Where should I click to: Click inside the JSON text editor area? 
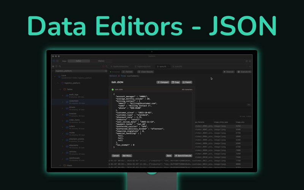coord(152,120)
